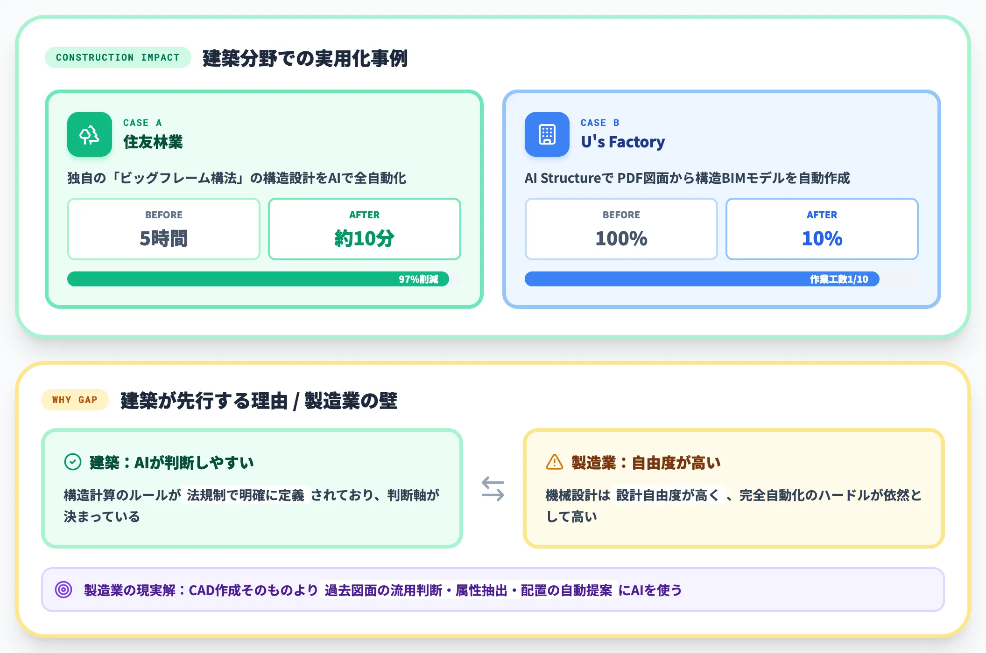This screenshot has height=653, width=986.
Task: Click the AFTER 約10分 box
Action: click(x=365, y=229)
